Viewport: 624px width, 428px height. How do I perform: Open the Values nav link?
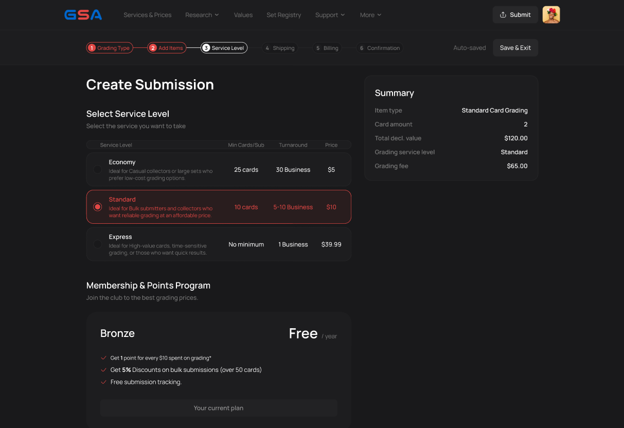pyautogui.click(x=243, y=15)
